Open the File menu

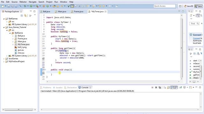tap(3, 2)
